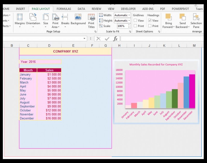Open the REVIEW tab
This screenshot has width=207, height=163.
96,9
